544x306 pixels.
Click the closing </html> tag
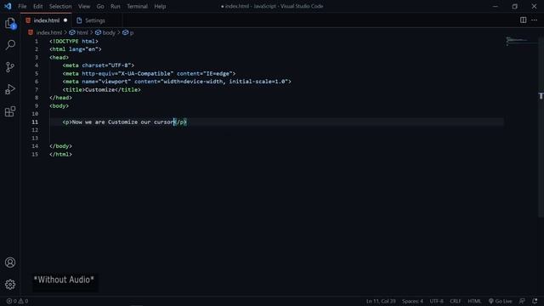[60, 155]
